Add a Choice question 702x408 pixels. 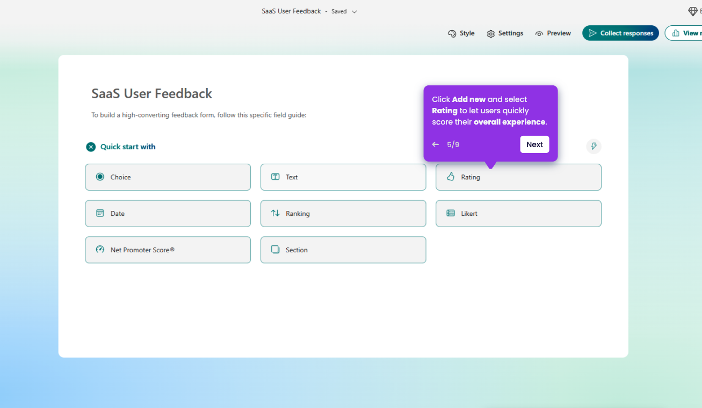tap(168, 177)
